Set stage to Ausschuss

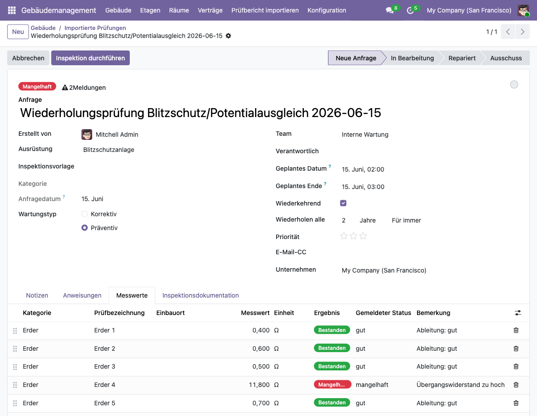point(506,58)
